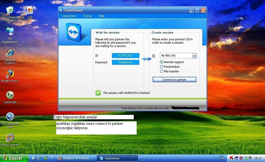The height and width of the screenshot is (162, 265).
Task: Click the red shield security tray icon
Action: [x=241, y=158]
